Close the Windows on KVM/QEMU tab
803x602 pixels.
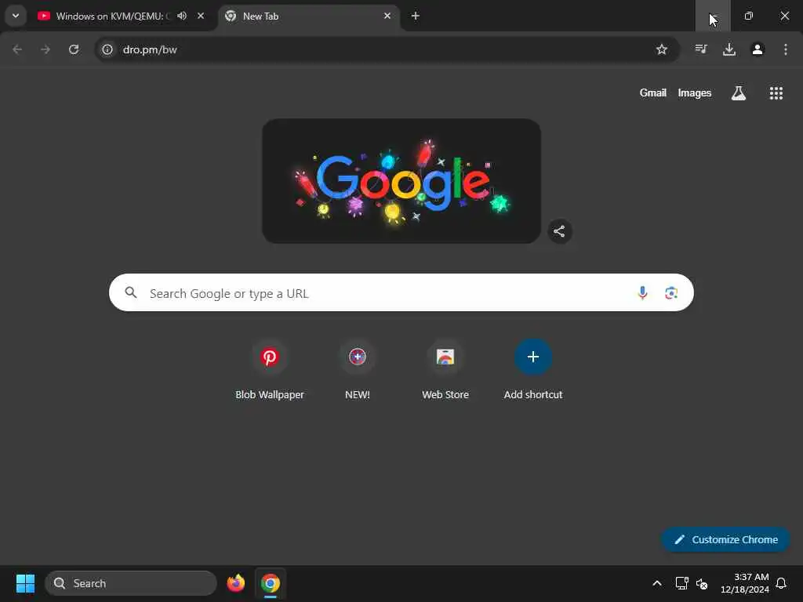pyautogui.click(x=201, y=16)
